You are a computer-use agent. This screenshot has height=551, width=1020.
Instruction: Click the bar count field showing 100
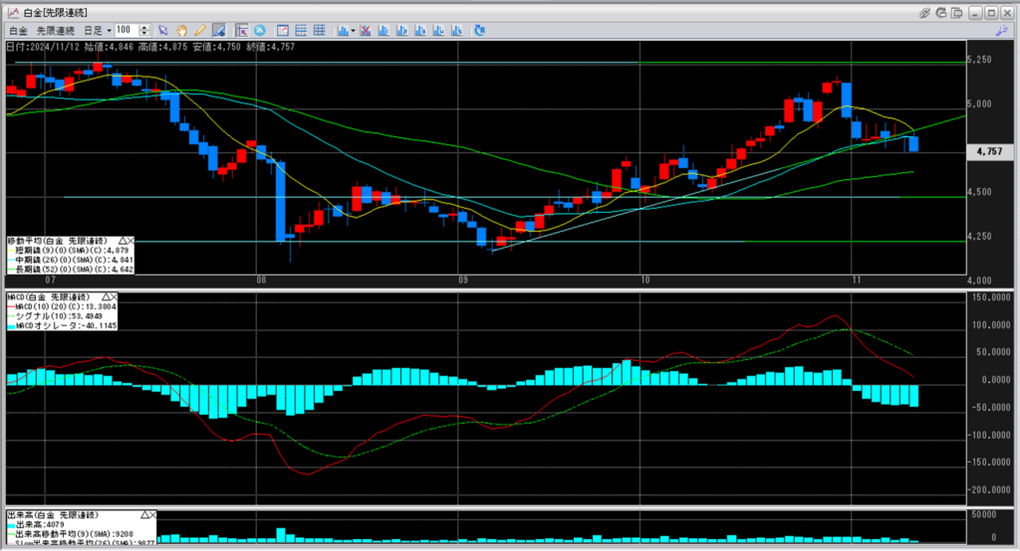click(127, 31)
